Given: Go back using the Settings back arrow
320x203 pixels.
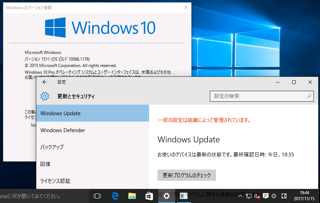Looking at the screenshot, I should (x=45, y=82).
